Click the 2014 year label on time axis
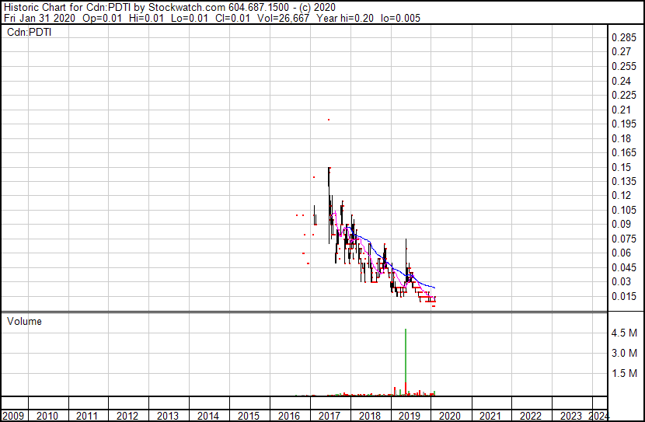Viewport: 645px width, 422px height. 208,416
